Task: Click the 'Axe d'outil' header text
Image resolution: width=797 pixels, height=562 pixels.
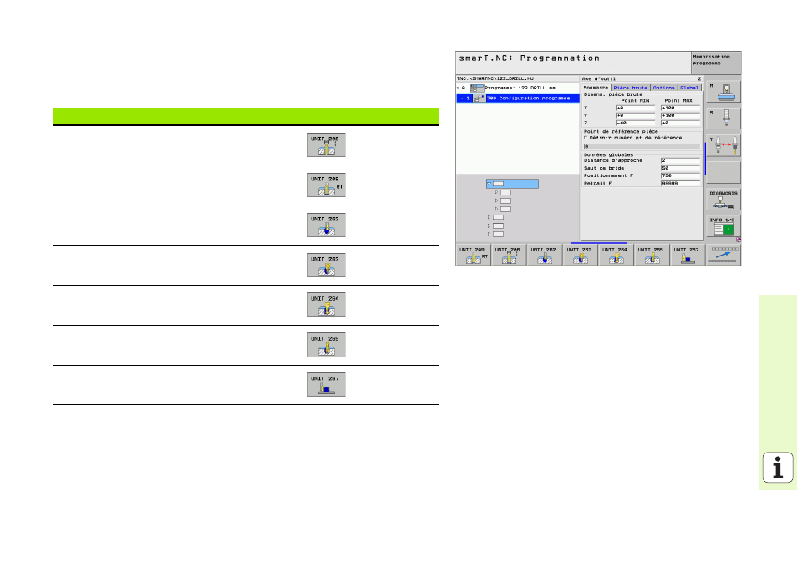Action: [599, 78]
